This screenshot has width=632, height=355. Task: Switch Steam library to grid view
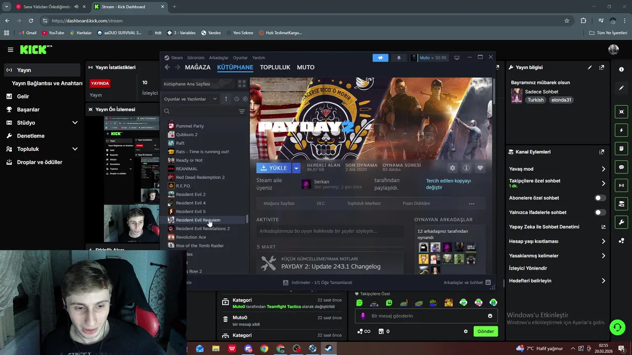pos(242,84)
